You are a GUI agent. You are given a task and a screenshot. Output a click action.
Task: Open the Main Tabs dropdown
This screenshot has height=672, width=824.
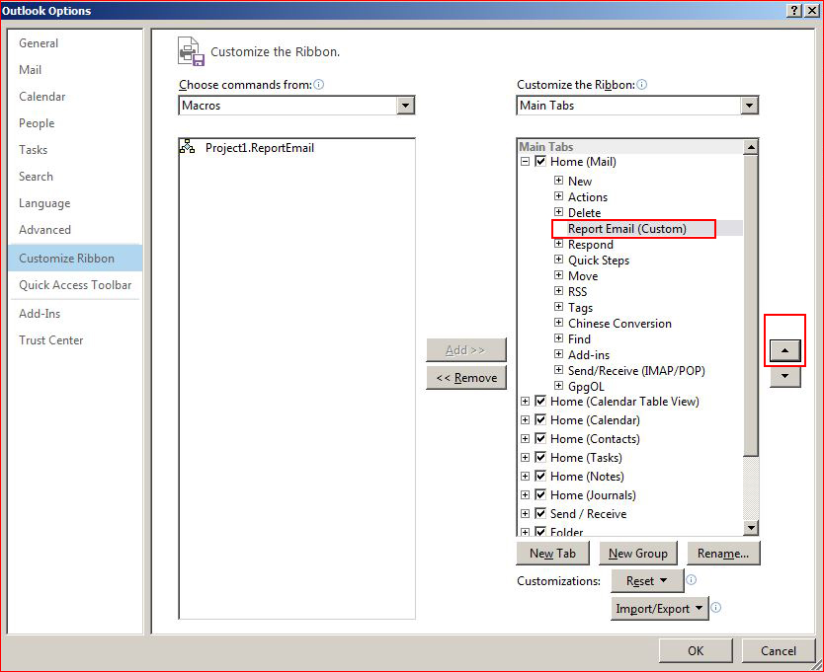tap(749, 106)
